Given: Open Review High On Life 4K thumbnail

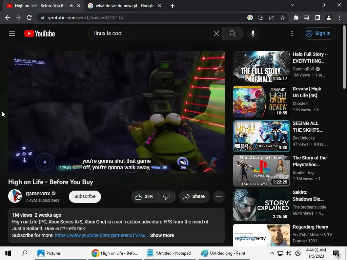Looking at the screenshot, I should click(x=261, y=102).
